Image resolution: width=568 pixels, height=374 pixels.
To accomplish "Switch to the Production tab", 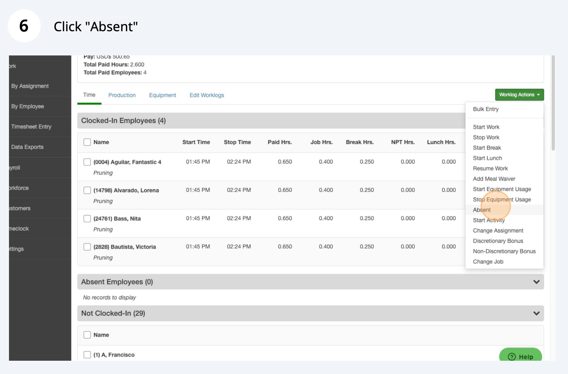I will pos(122,95).
